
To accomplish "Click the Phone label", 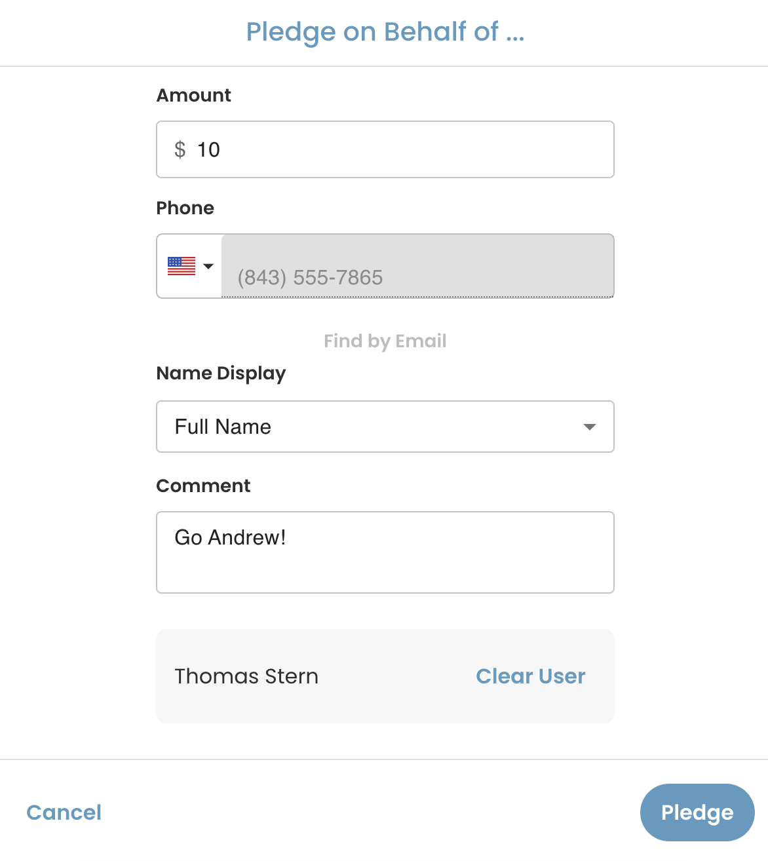I will [185, 208].
